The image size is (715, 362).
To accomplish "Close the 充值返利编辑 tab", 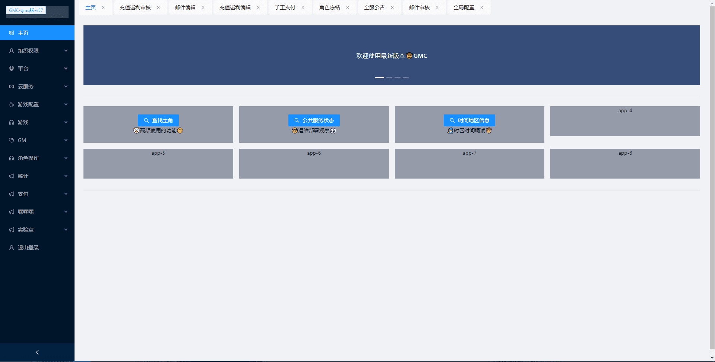I will click(258, 7).
